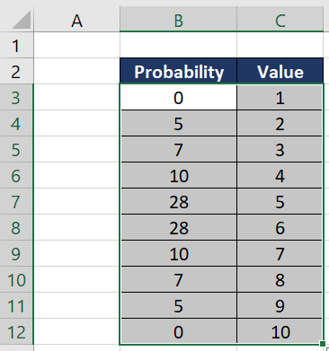Click the Select All corner triangle

pos(22,20)
